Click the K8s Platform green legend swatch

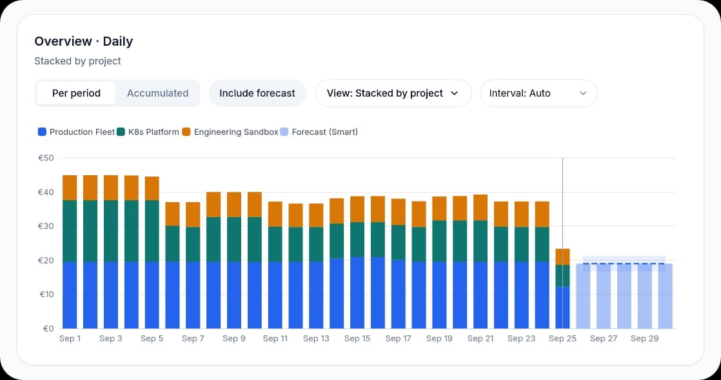(121, 132)
